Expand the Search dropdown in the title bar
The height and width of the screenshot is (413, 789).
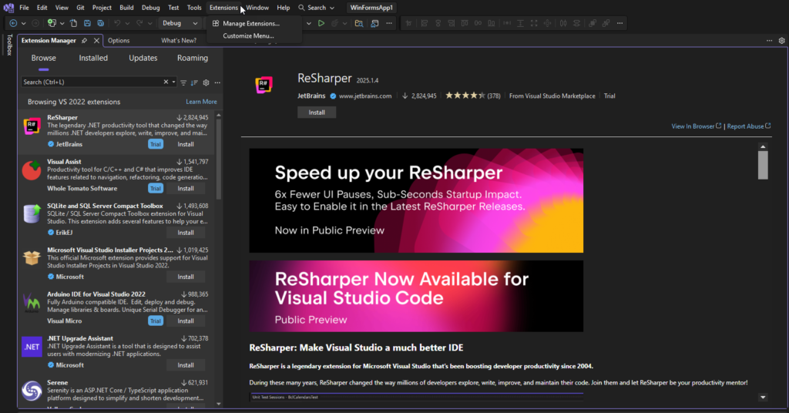316,8
